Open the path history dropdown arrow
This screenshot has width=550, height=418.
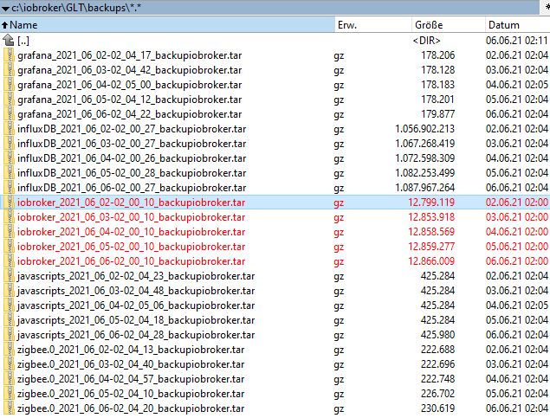coord(5,8)
